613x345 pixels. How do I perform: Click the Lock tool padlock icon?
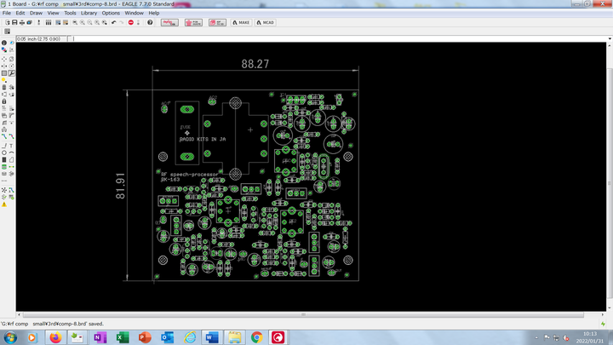coord(4,101)
